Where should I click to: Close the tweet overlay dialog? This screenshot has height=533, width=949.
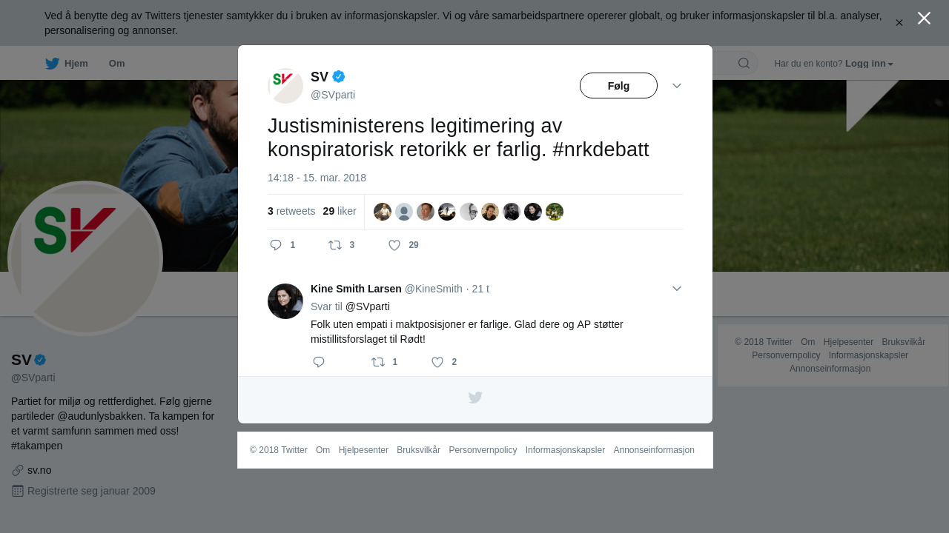coord(924,18)
